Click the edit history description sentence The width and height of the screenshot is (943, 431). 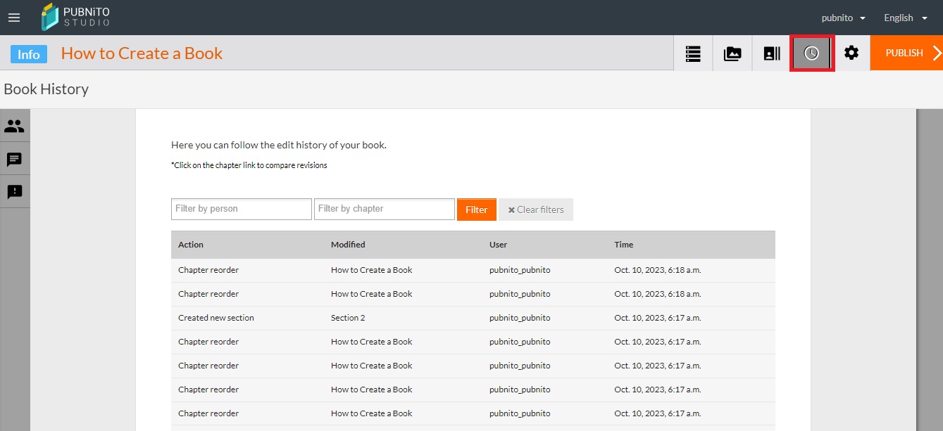pos(279,146)
